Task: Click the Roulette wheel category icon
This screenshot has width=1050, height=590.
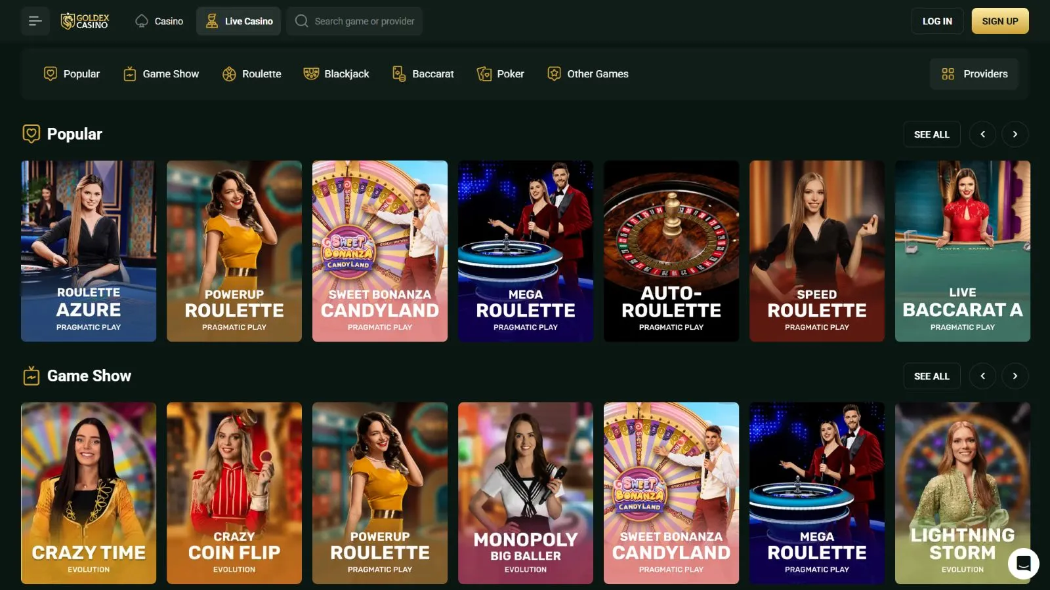Action: pyautogui.click(x=229, y=74)
